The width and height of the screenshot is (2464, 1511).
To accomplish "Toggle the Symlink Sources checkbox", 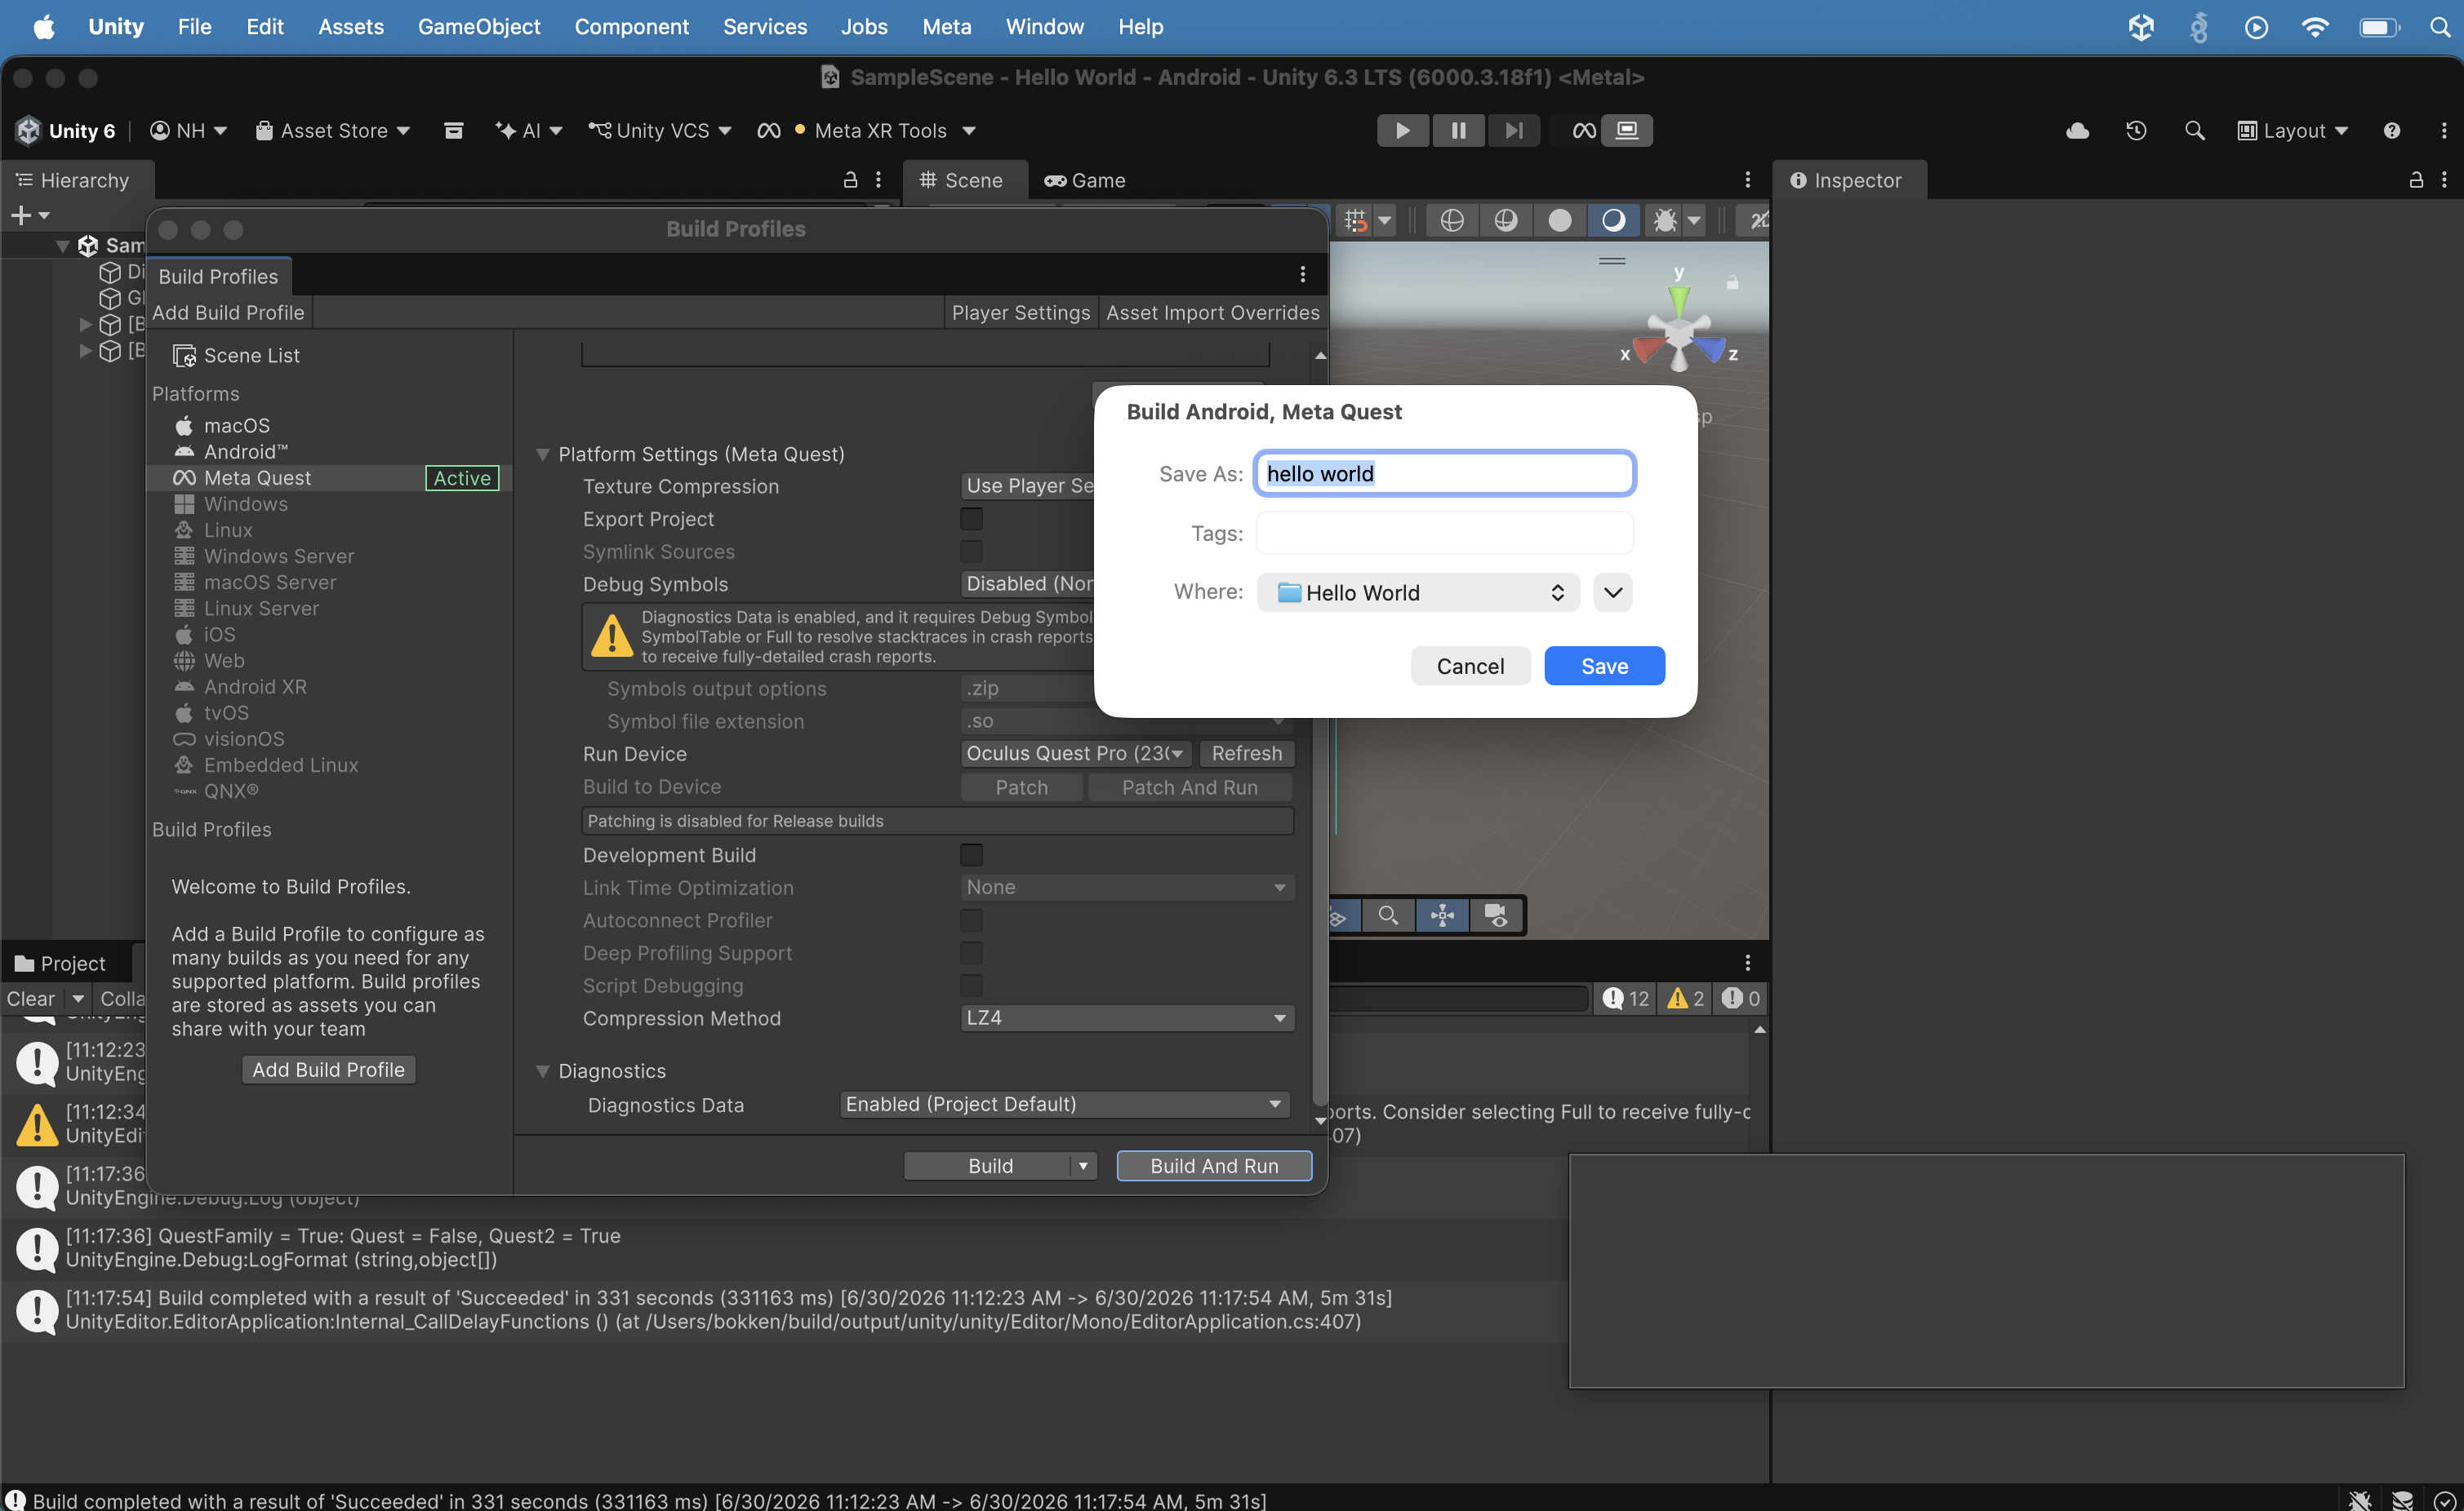I will click(971, 552).
